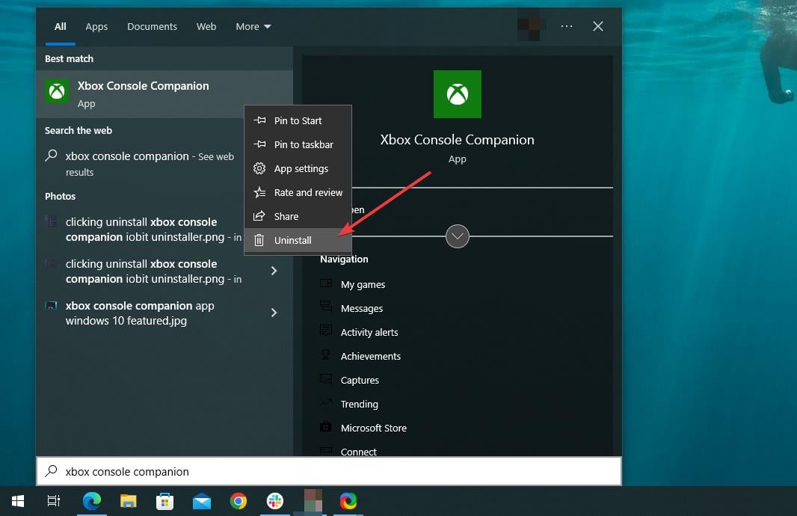
Task: Go to Connect in Navigation
Action: (358, 451)
